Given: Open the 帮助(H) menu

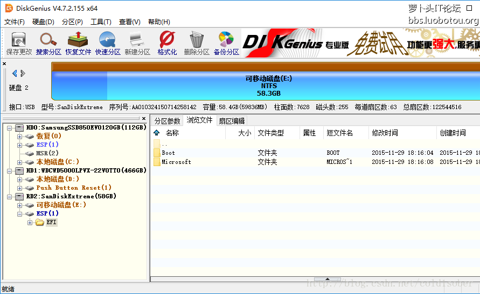Looking at the screenshot, I should pyautogui.click(x=159, y=22).
